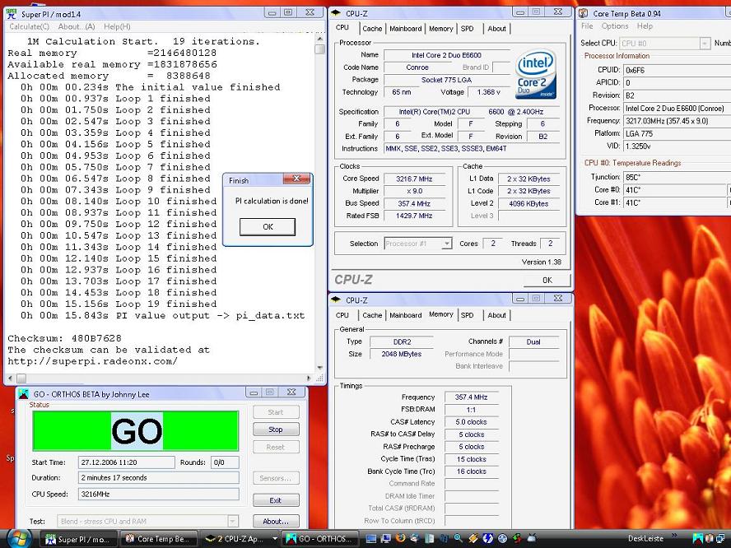Click the Core Speed 3216.7 MHz value
This screenshot has width=731, height=548.
(x=414, y=179)
